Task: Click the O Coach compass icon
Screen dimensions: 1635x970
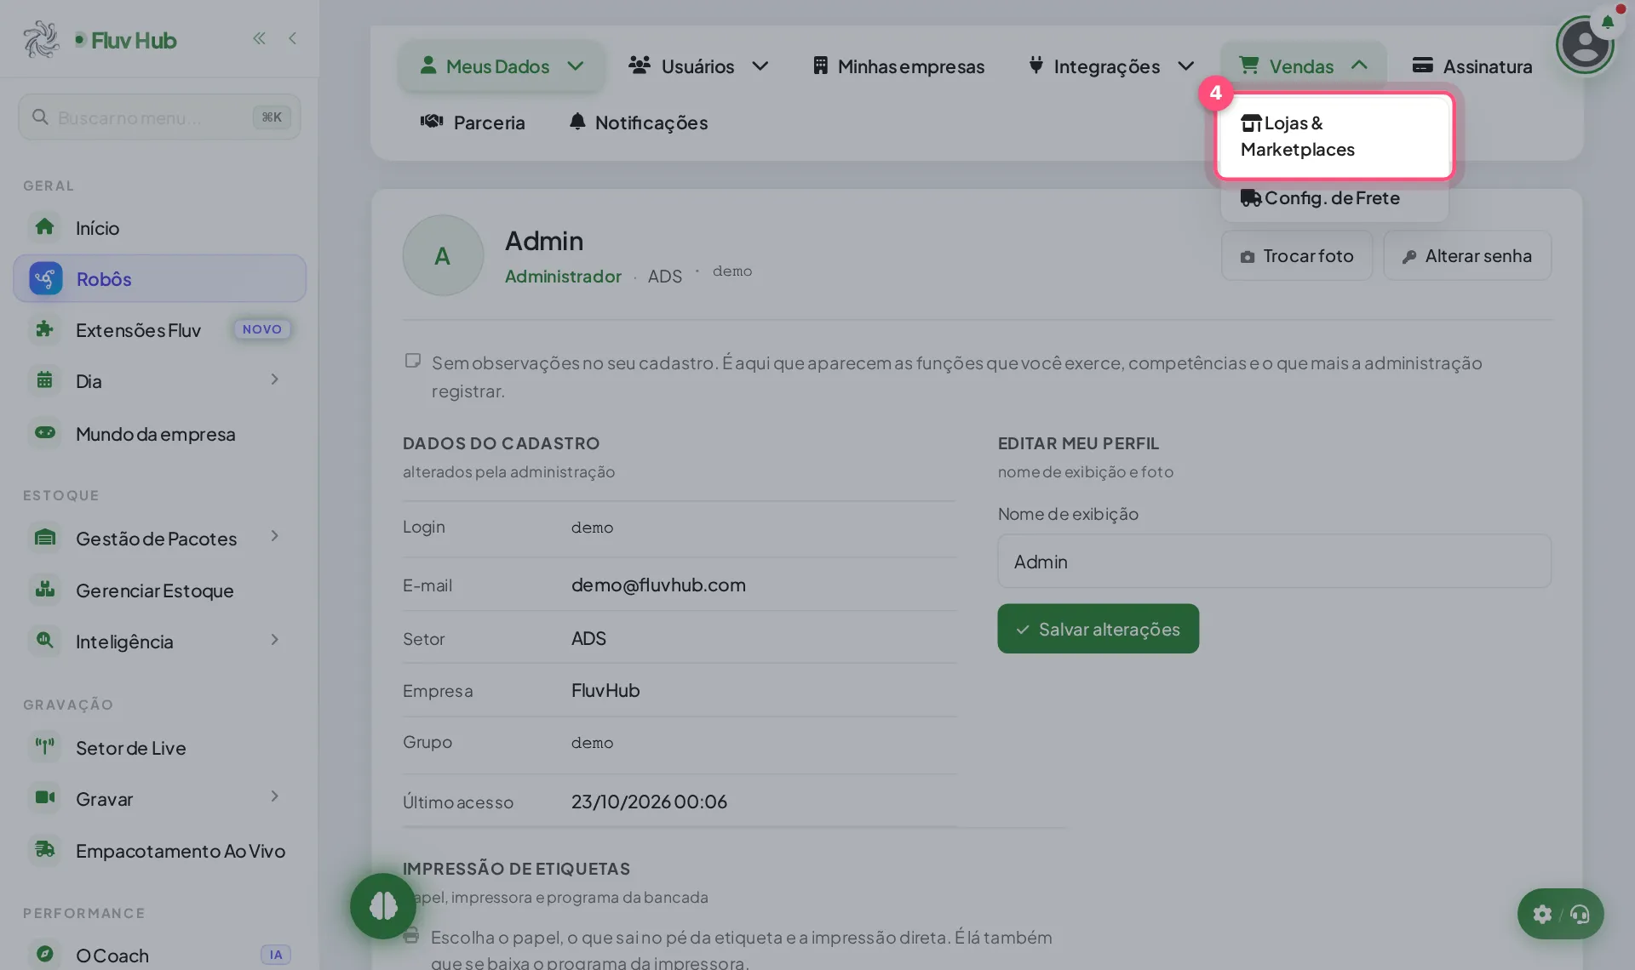Action: [x=45, y=955]
